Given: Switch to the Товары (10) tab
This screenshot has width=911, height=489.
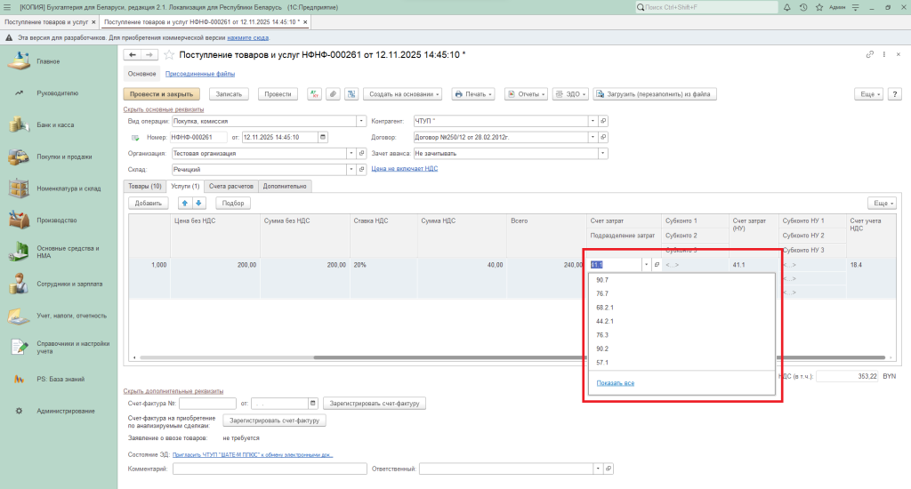Looking at the screenshot, I should click(144, 187).
